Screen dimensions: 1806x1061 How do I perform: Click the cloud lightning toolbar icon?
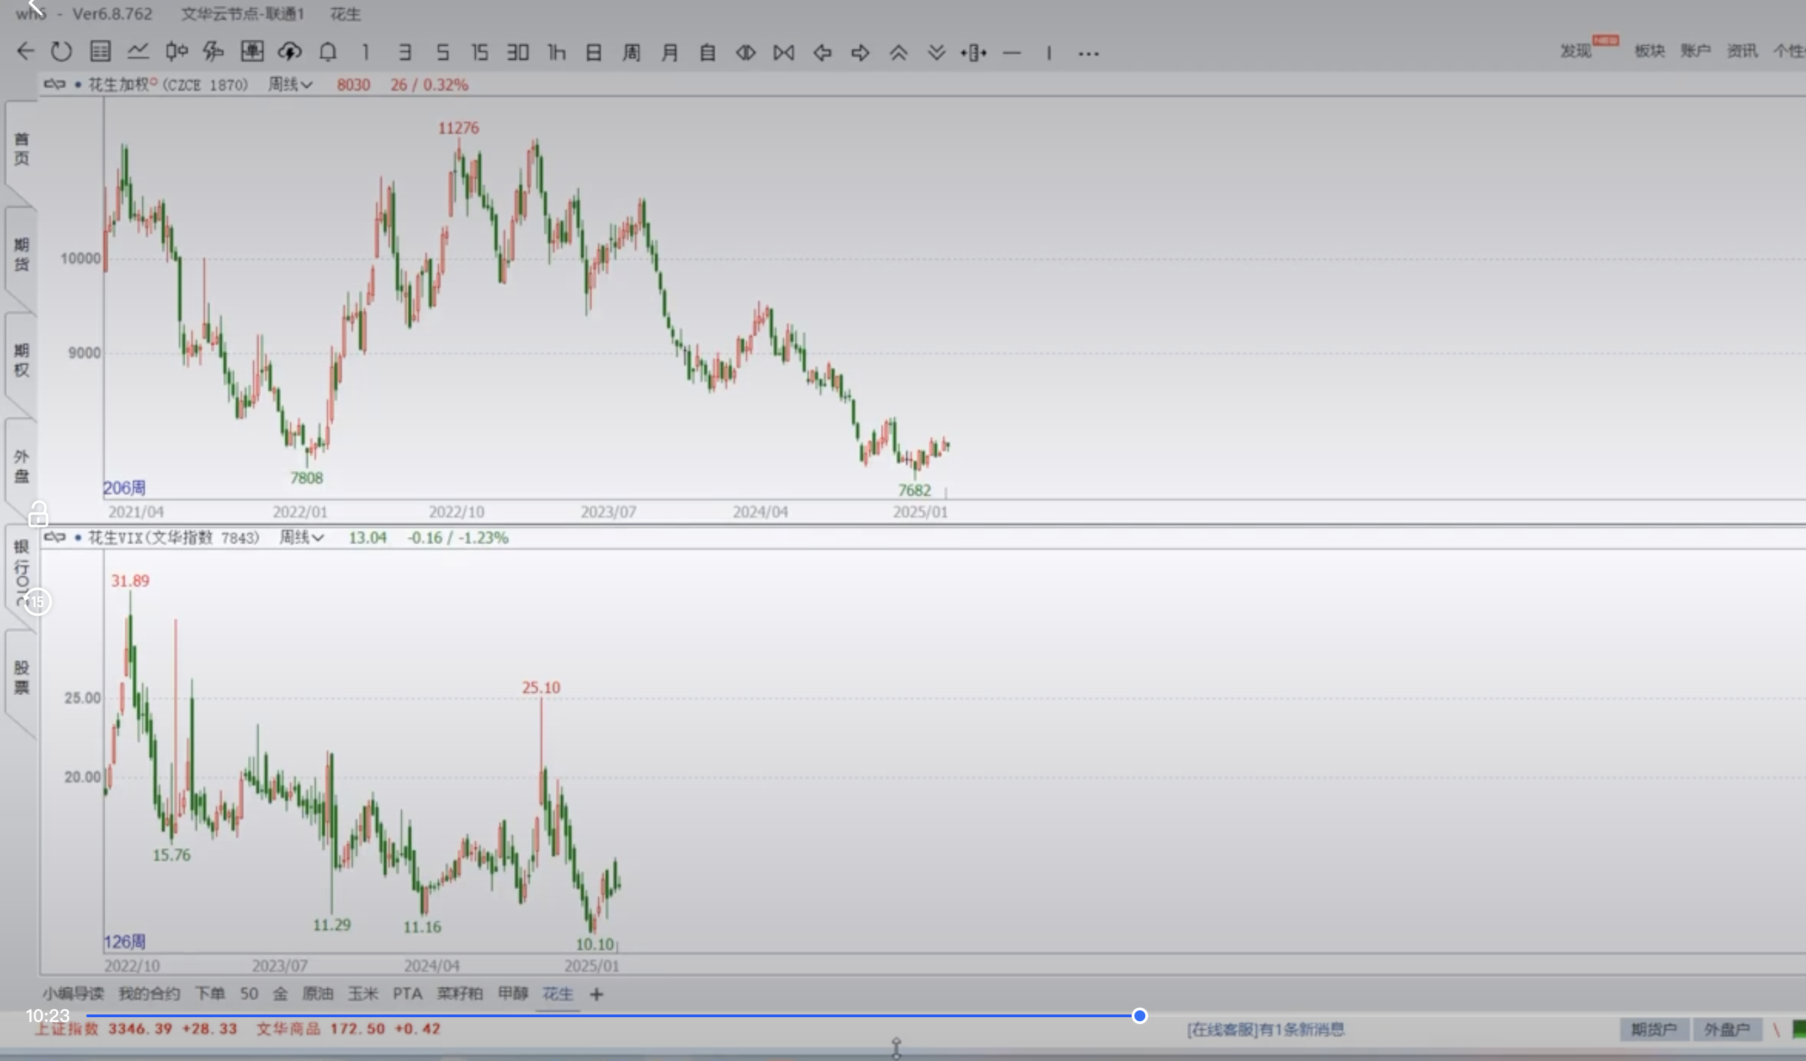(x=290, y=51)
